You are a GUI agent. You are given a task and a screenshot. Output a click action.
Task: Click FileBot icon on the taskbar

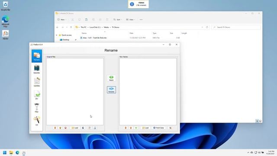24,153
